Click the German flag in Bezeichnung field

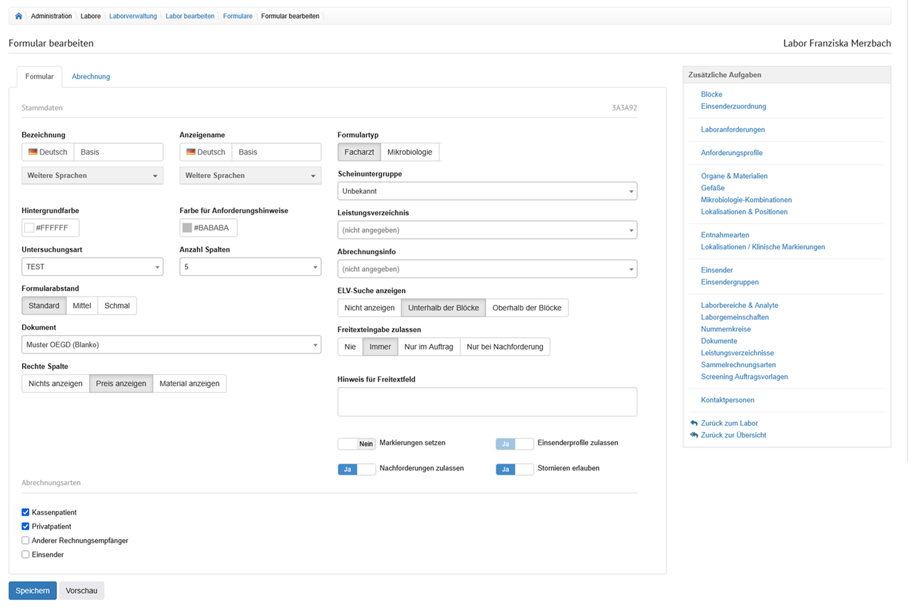33,152
